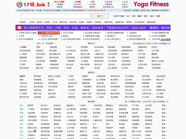The width and height of the screenshot is (186, 139).
Task: Select the 电影 search radio button
Action: coord(155,16)
